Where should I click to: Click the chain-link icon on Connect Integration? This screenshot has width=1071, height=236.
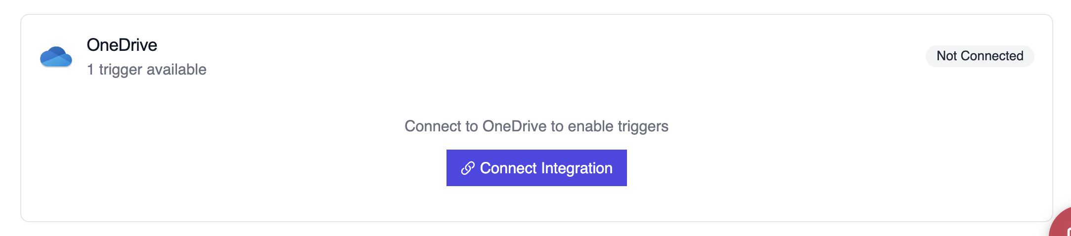click(468, 168)
